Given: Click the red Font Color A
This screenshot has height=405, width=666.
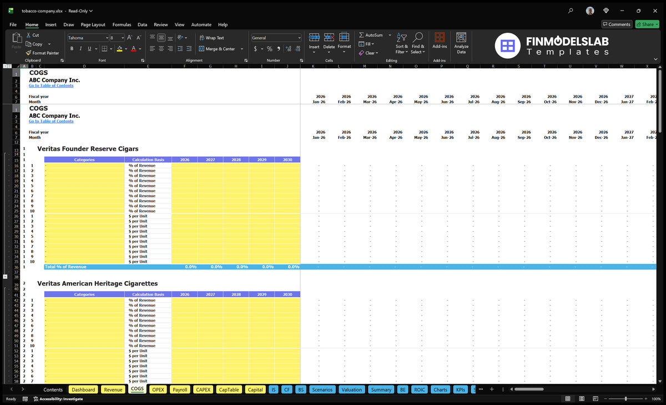Looking at the screenshot, I should [133, 49].
